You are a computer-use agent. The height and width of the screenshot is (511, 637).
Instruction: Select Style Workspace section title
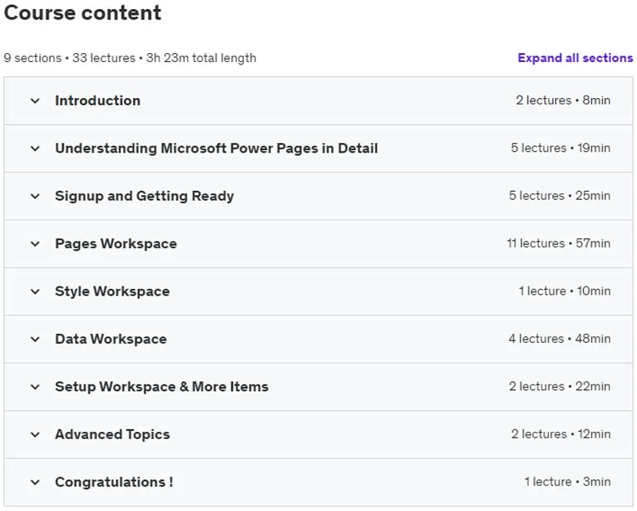113,291
